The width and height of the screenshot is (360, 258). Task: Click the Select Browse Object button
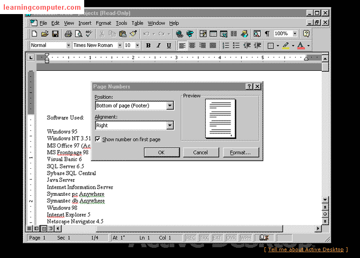pyautogui.click(x=325, y=214)
